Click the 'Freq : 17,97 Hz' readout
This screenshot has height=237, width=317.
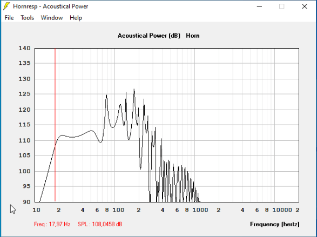[52, 224]
